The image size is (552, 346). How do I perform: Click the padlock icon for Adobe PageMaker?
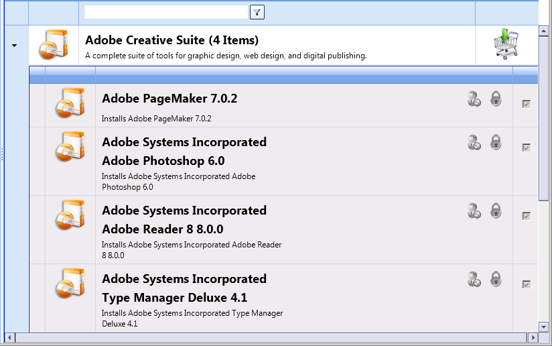click(496, 99)
